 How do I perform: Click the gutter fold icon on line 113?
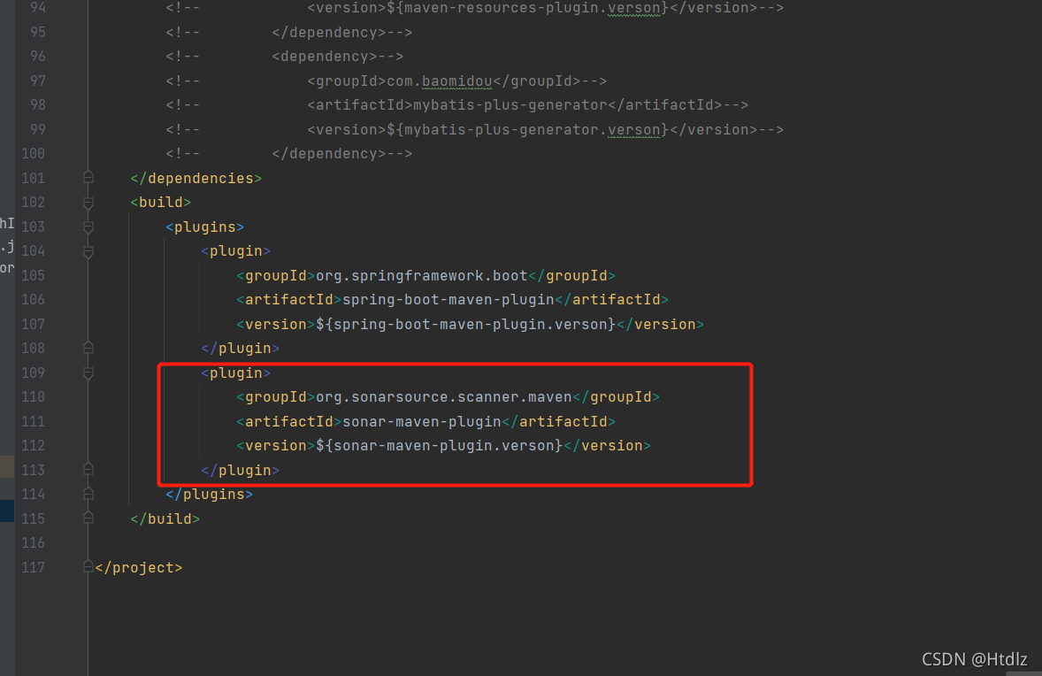click(87, 467)
